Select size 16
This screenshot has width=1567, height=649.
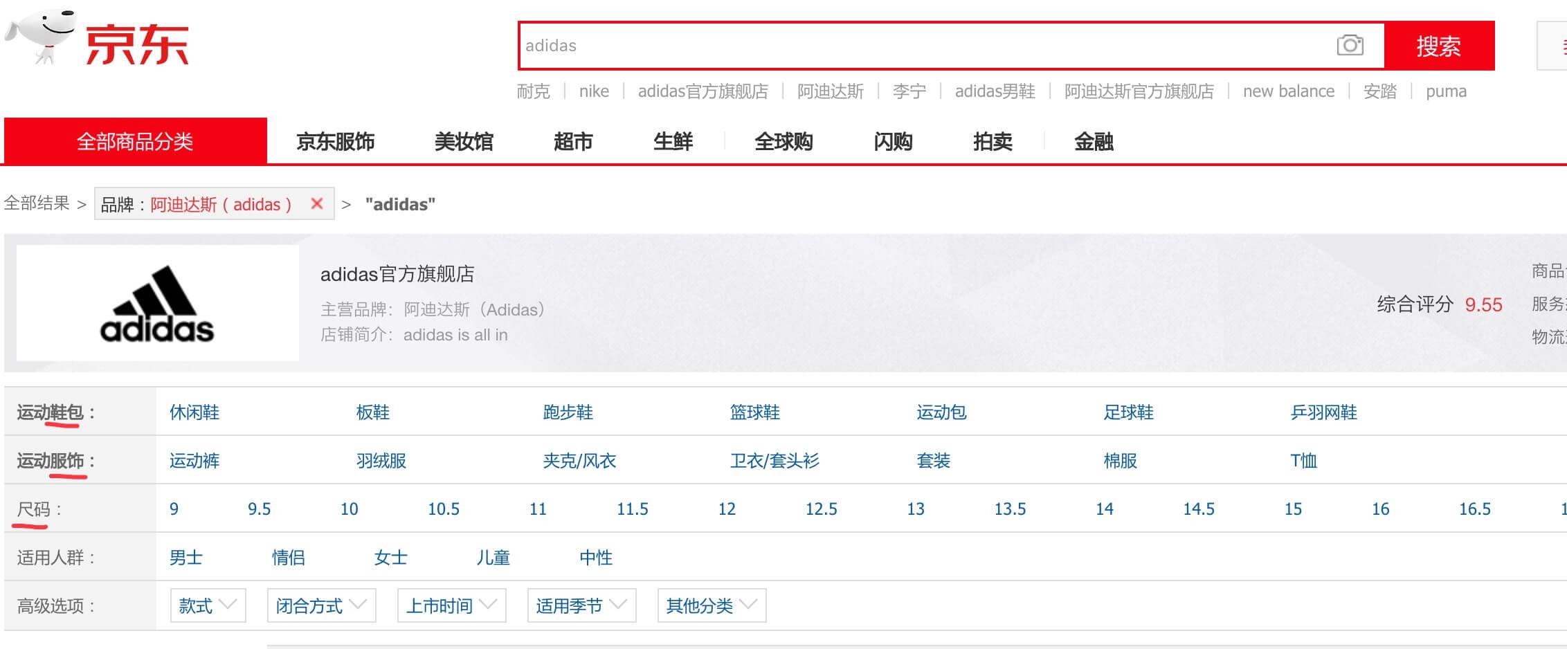(1381, 509)
